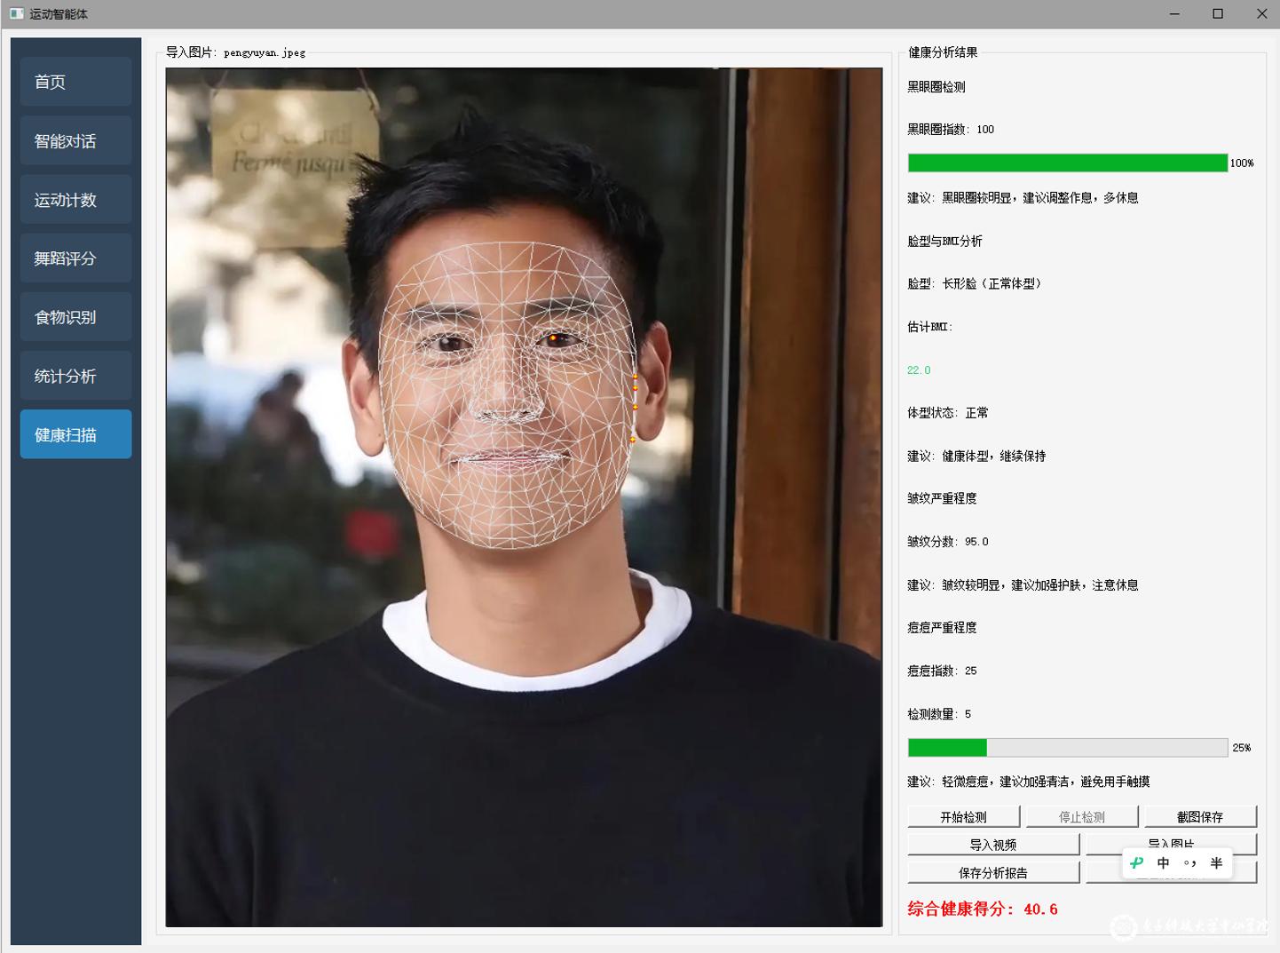Toggle the 半 half-width mode
The height and width of the screenshot is (953, 1280).
(x=1216, y=862)
